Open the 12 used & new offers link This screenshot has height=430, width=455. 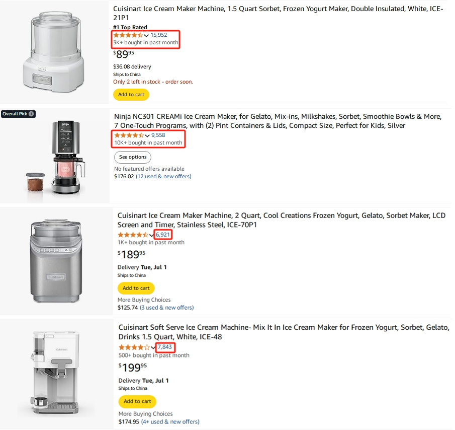tap(163, 177)
